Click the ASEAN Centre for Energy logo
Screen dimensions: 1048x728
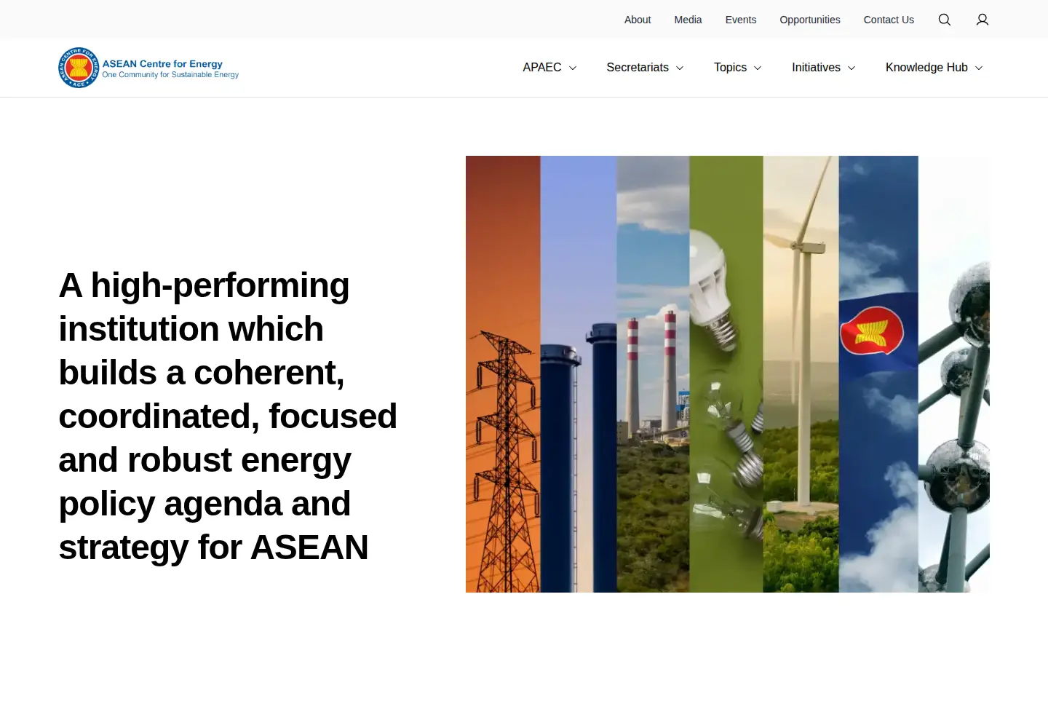[148, 68]
